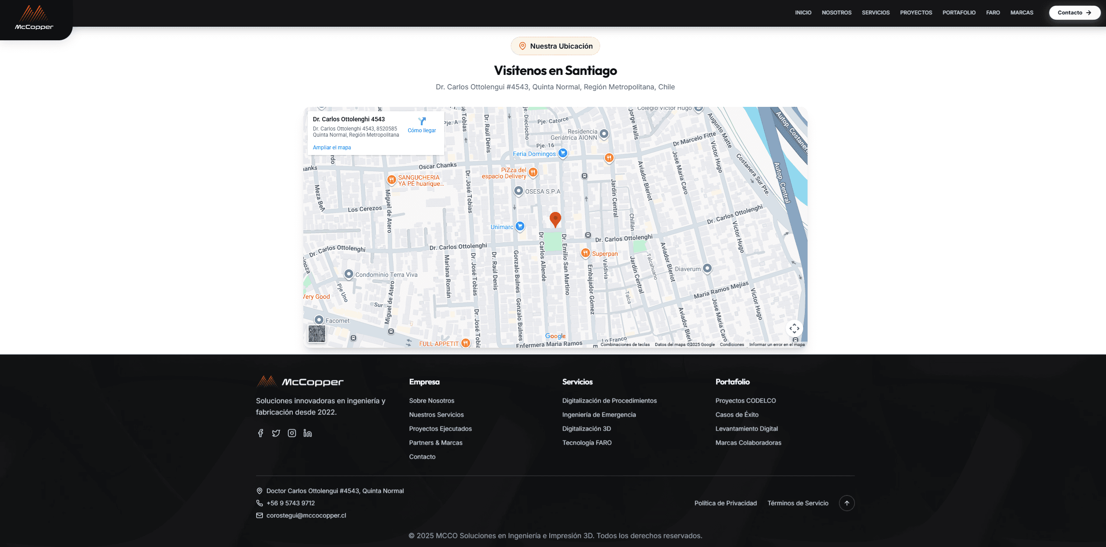Select the Superpan restaurant marker
The image size is (1106, 547).
pyautogui.click(x=585, y=253)
